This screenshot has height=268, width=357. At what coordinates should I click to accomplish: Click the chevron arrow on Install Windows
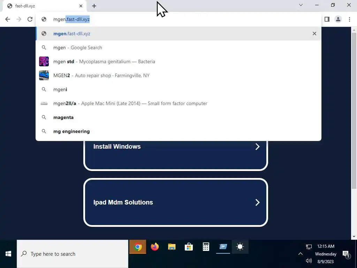pyautogui.click(x=258, y=147)
